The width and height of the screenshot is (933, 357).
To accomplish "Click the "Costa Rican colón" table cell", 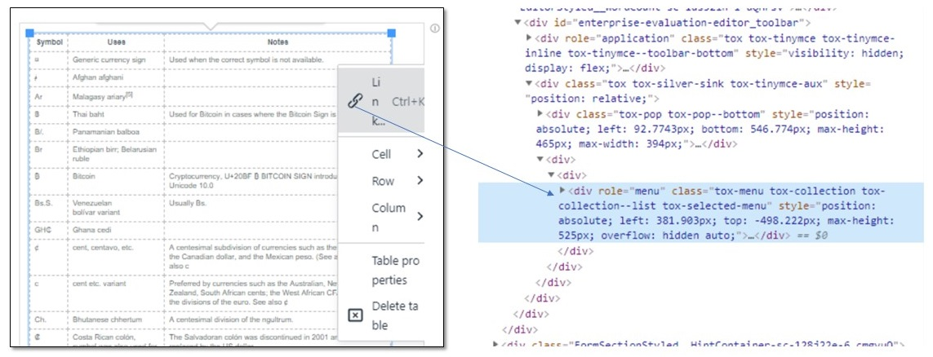I will point(116,337).
